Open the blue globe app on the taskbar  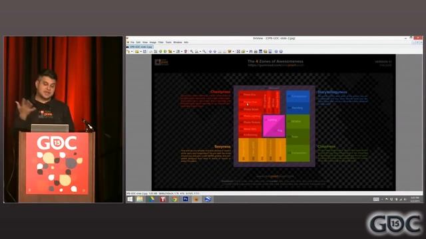[x=208, y=199]
